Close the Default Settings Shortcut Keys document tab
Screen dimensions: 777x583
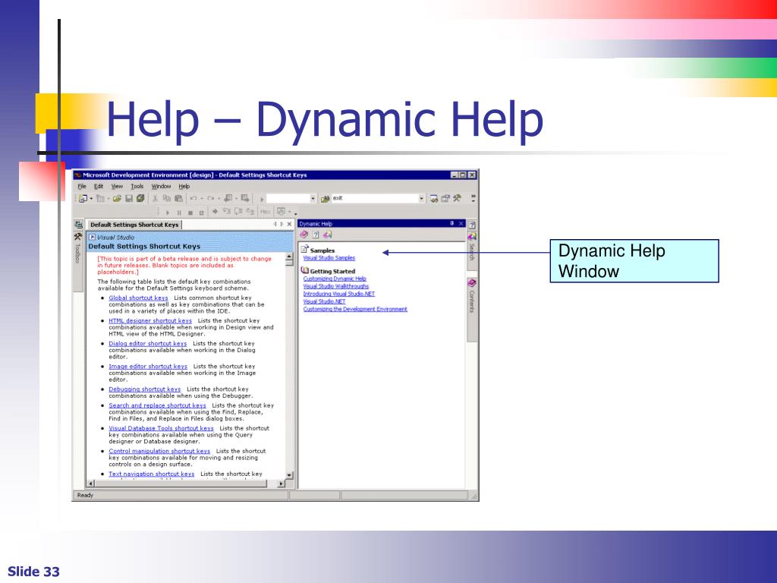(289, 224)
